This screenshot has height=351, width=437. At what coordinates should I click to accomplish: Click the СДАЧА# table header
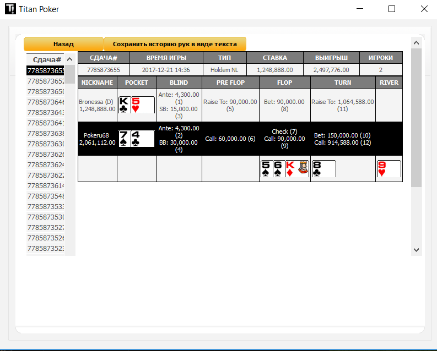[x=104, y=58]
